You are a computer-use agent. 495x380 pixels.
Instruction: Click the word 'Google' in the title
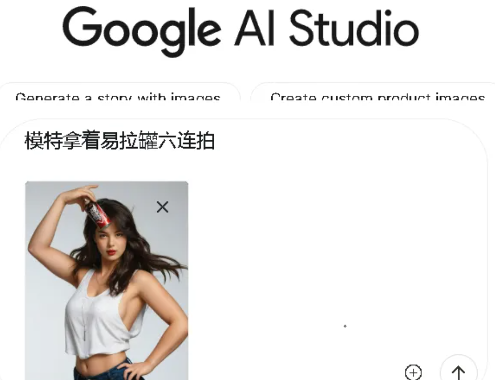[x=142, y=31]
